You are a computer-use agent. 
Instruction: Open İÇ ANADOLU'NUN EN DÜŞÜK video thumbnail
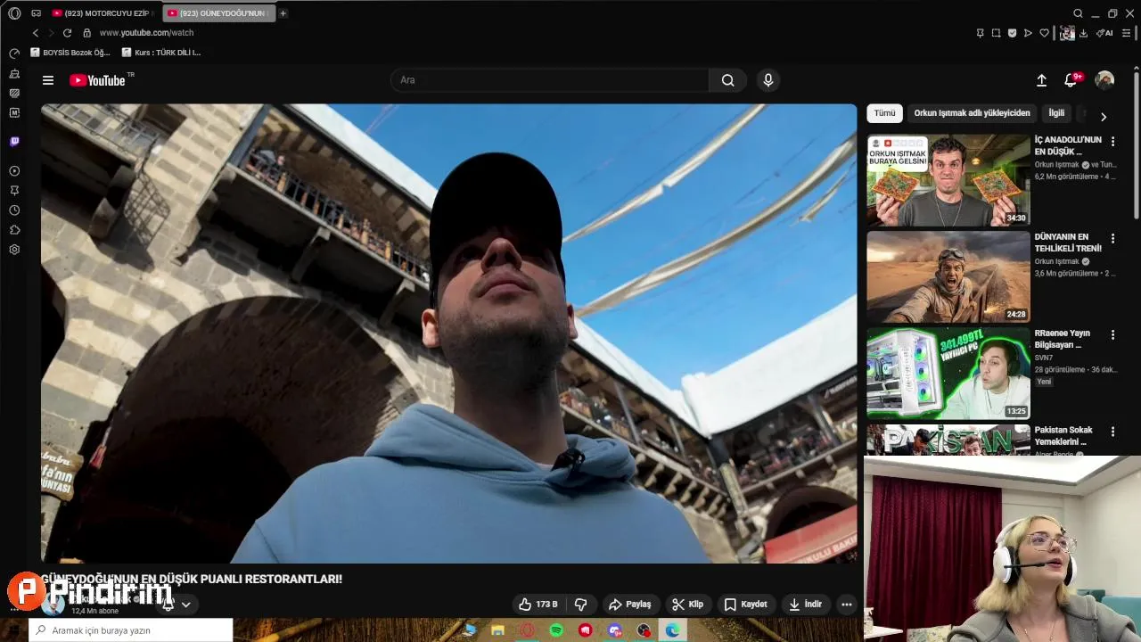click(948, 180)
